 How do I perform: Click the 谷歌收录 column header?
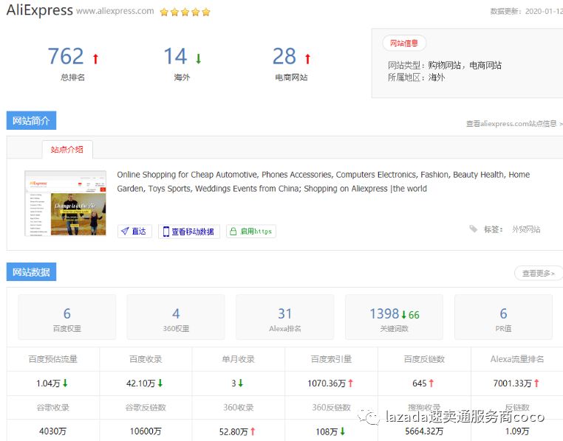pos(52,407)
